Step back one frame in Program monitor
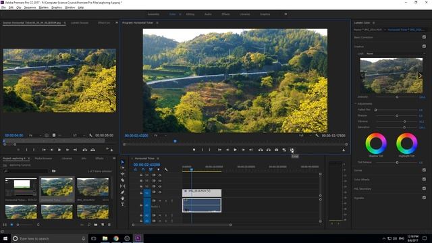Image resolution: width=432 pixels, height=243 pixels. (227, 150)
